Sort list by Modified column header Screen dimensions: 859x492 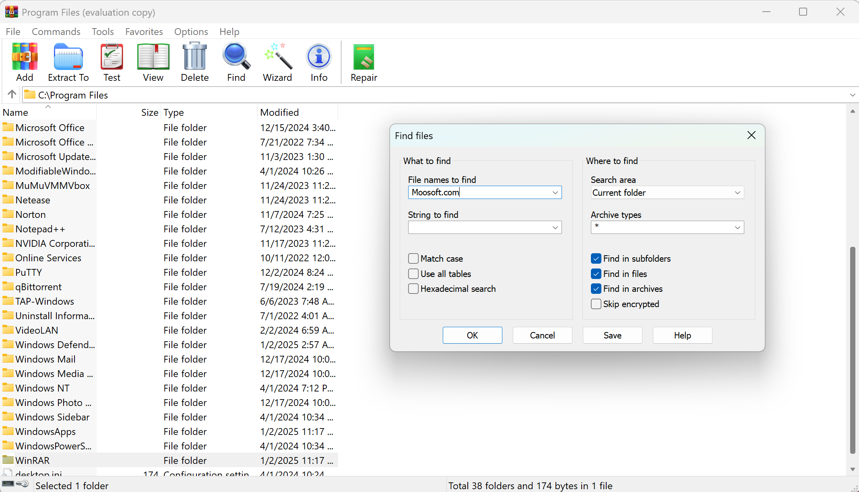click(x=297, y=112)
